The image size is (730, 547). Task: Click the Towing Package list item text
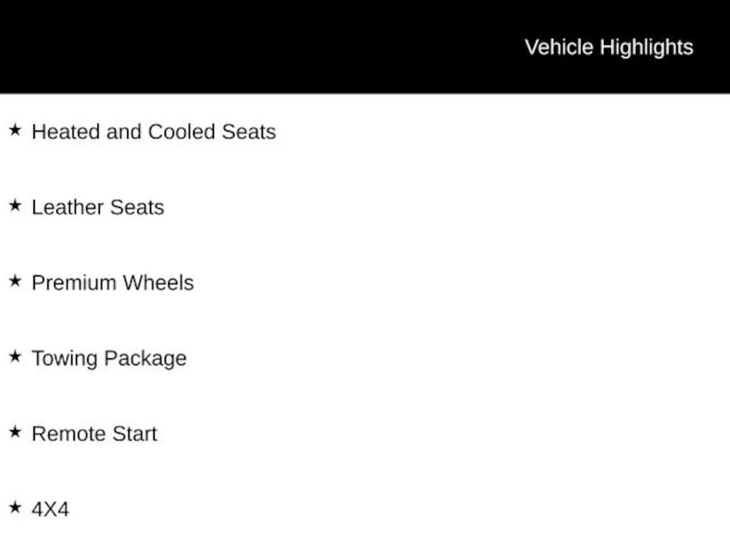click(109, 358)
